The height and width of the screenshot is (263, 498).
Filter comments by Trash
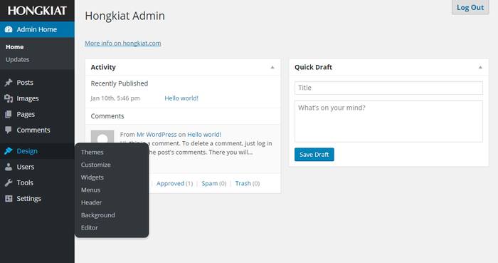[243, 183]
